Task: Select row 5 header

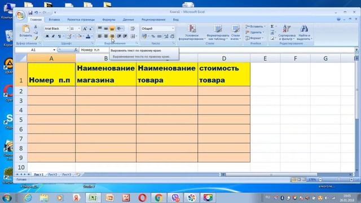Action: click(x=21, y=120)
